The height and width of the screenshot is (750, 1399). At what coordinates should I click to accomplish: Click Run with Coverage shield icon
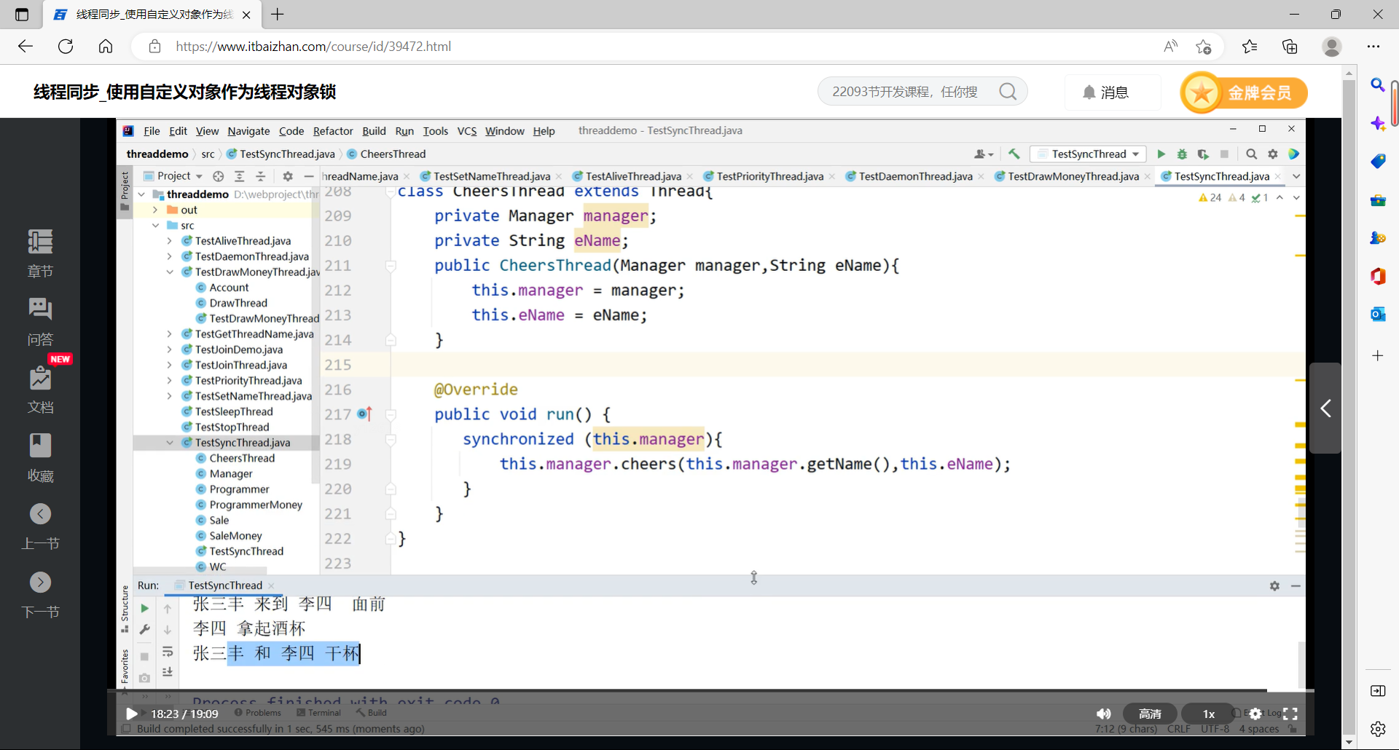1203,154
